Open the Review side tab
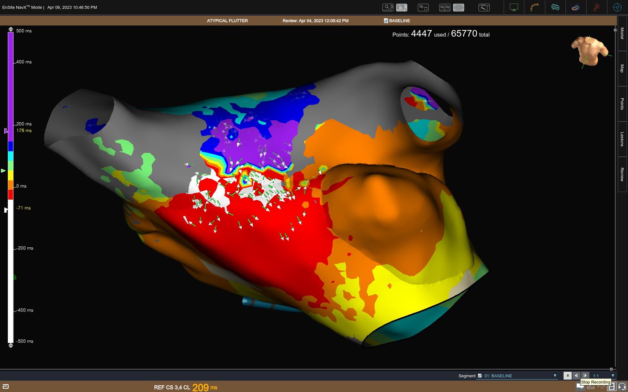 tap(622, 174)
